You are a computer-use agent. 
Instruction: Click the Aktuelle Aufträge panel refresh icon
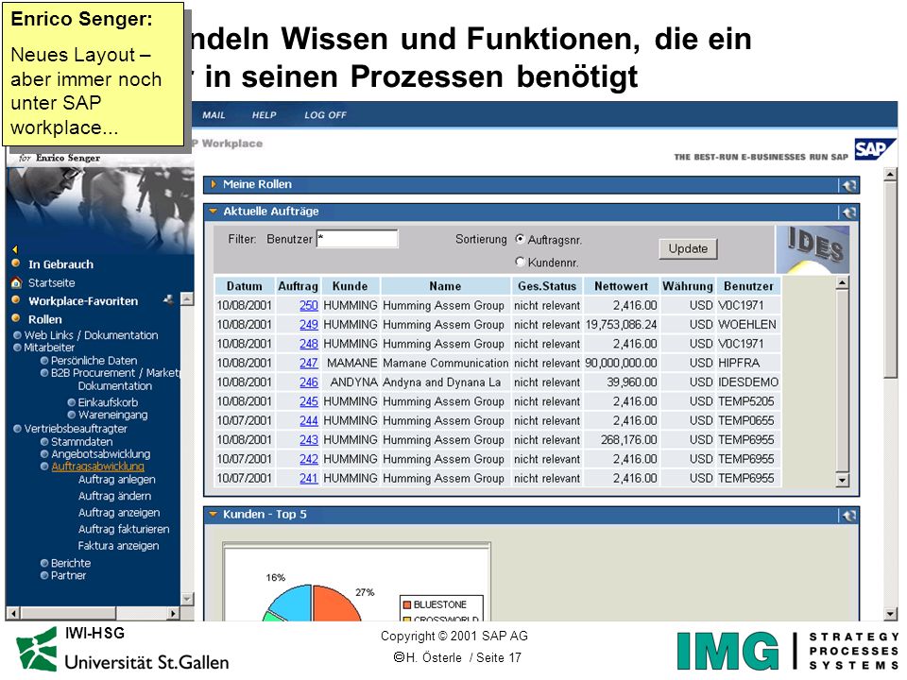click(849, 212)
